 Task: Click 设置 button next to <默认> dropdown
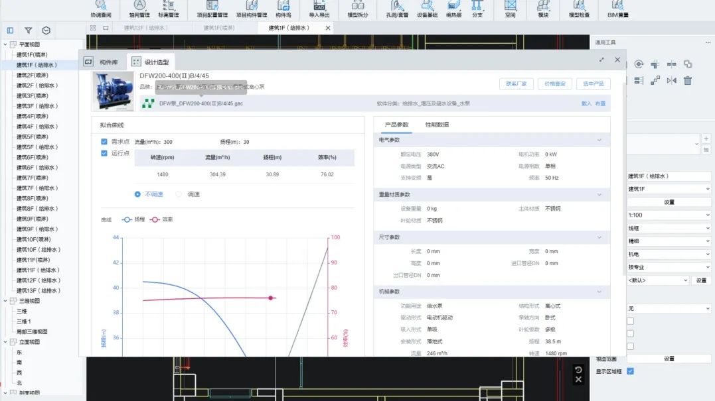click(701, 280)
